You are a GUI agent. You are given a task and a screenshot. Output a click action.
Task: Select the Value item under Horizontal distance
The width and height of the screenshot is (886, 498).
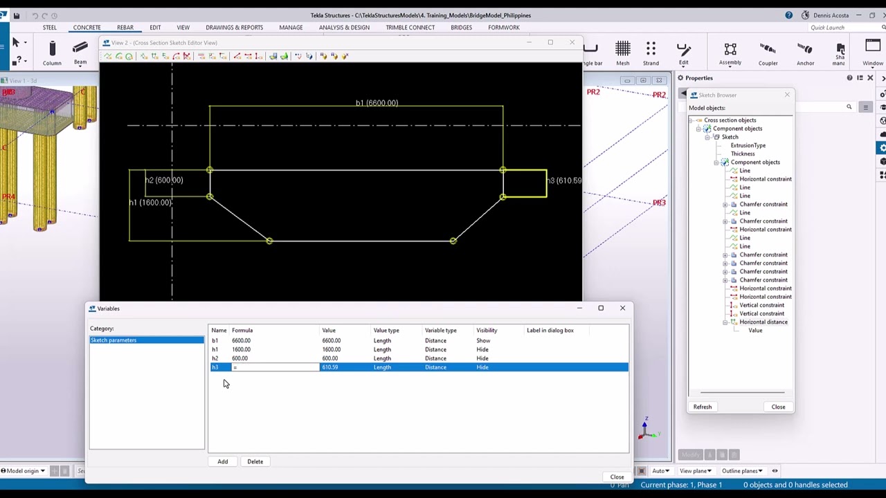(755, 331)
